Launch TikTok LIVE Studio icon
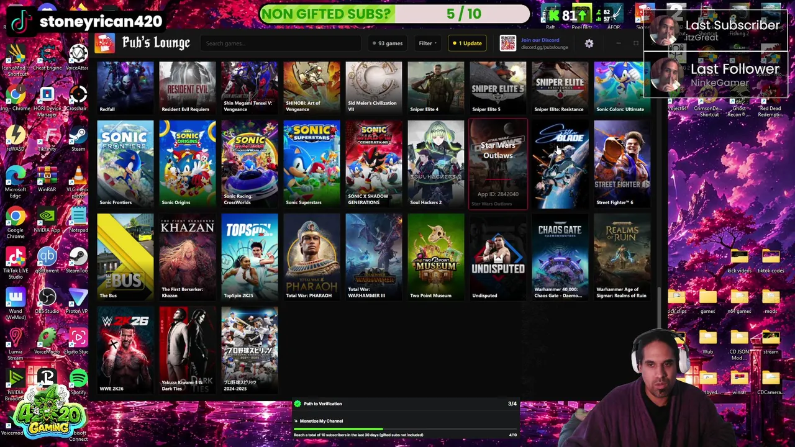This screenshot has height=447, width=795. [x=16, y=263]
